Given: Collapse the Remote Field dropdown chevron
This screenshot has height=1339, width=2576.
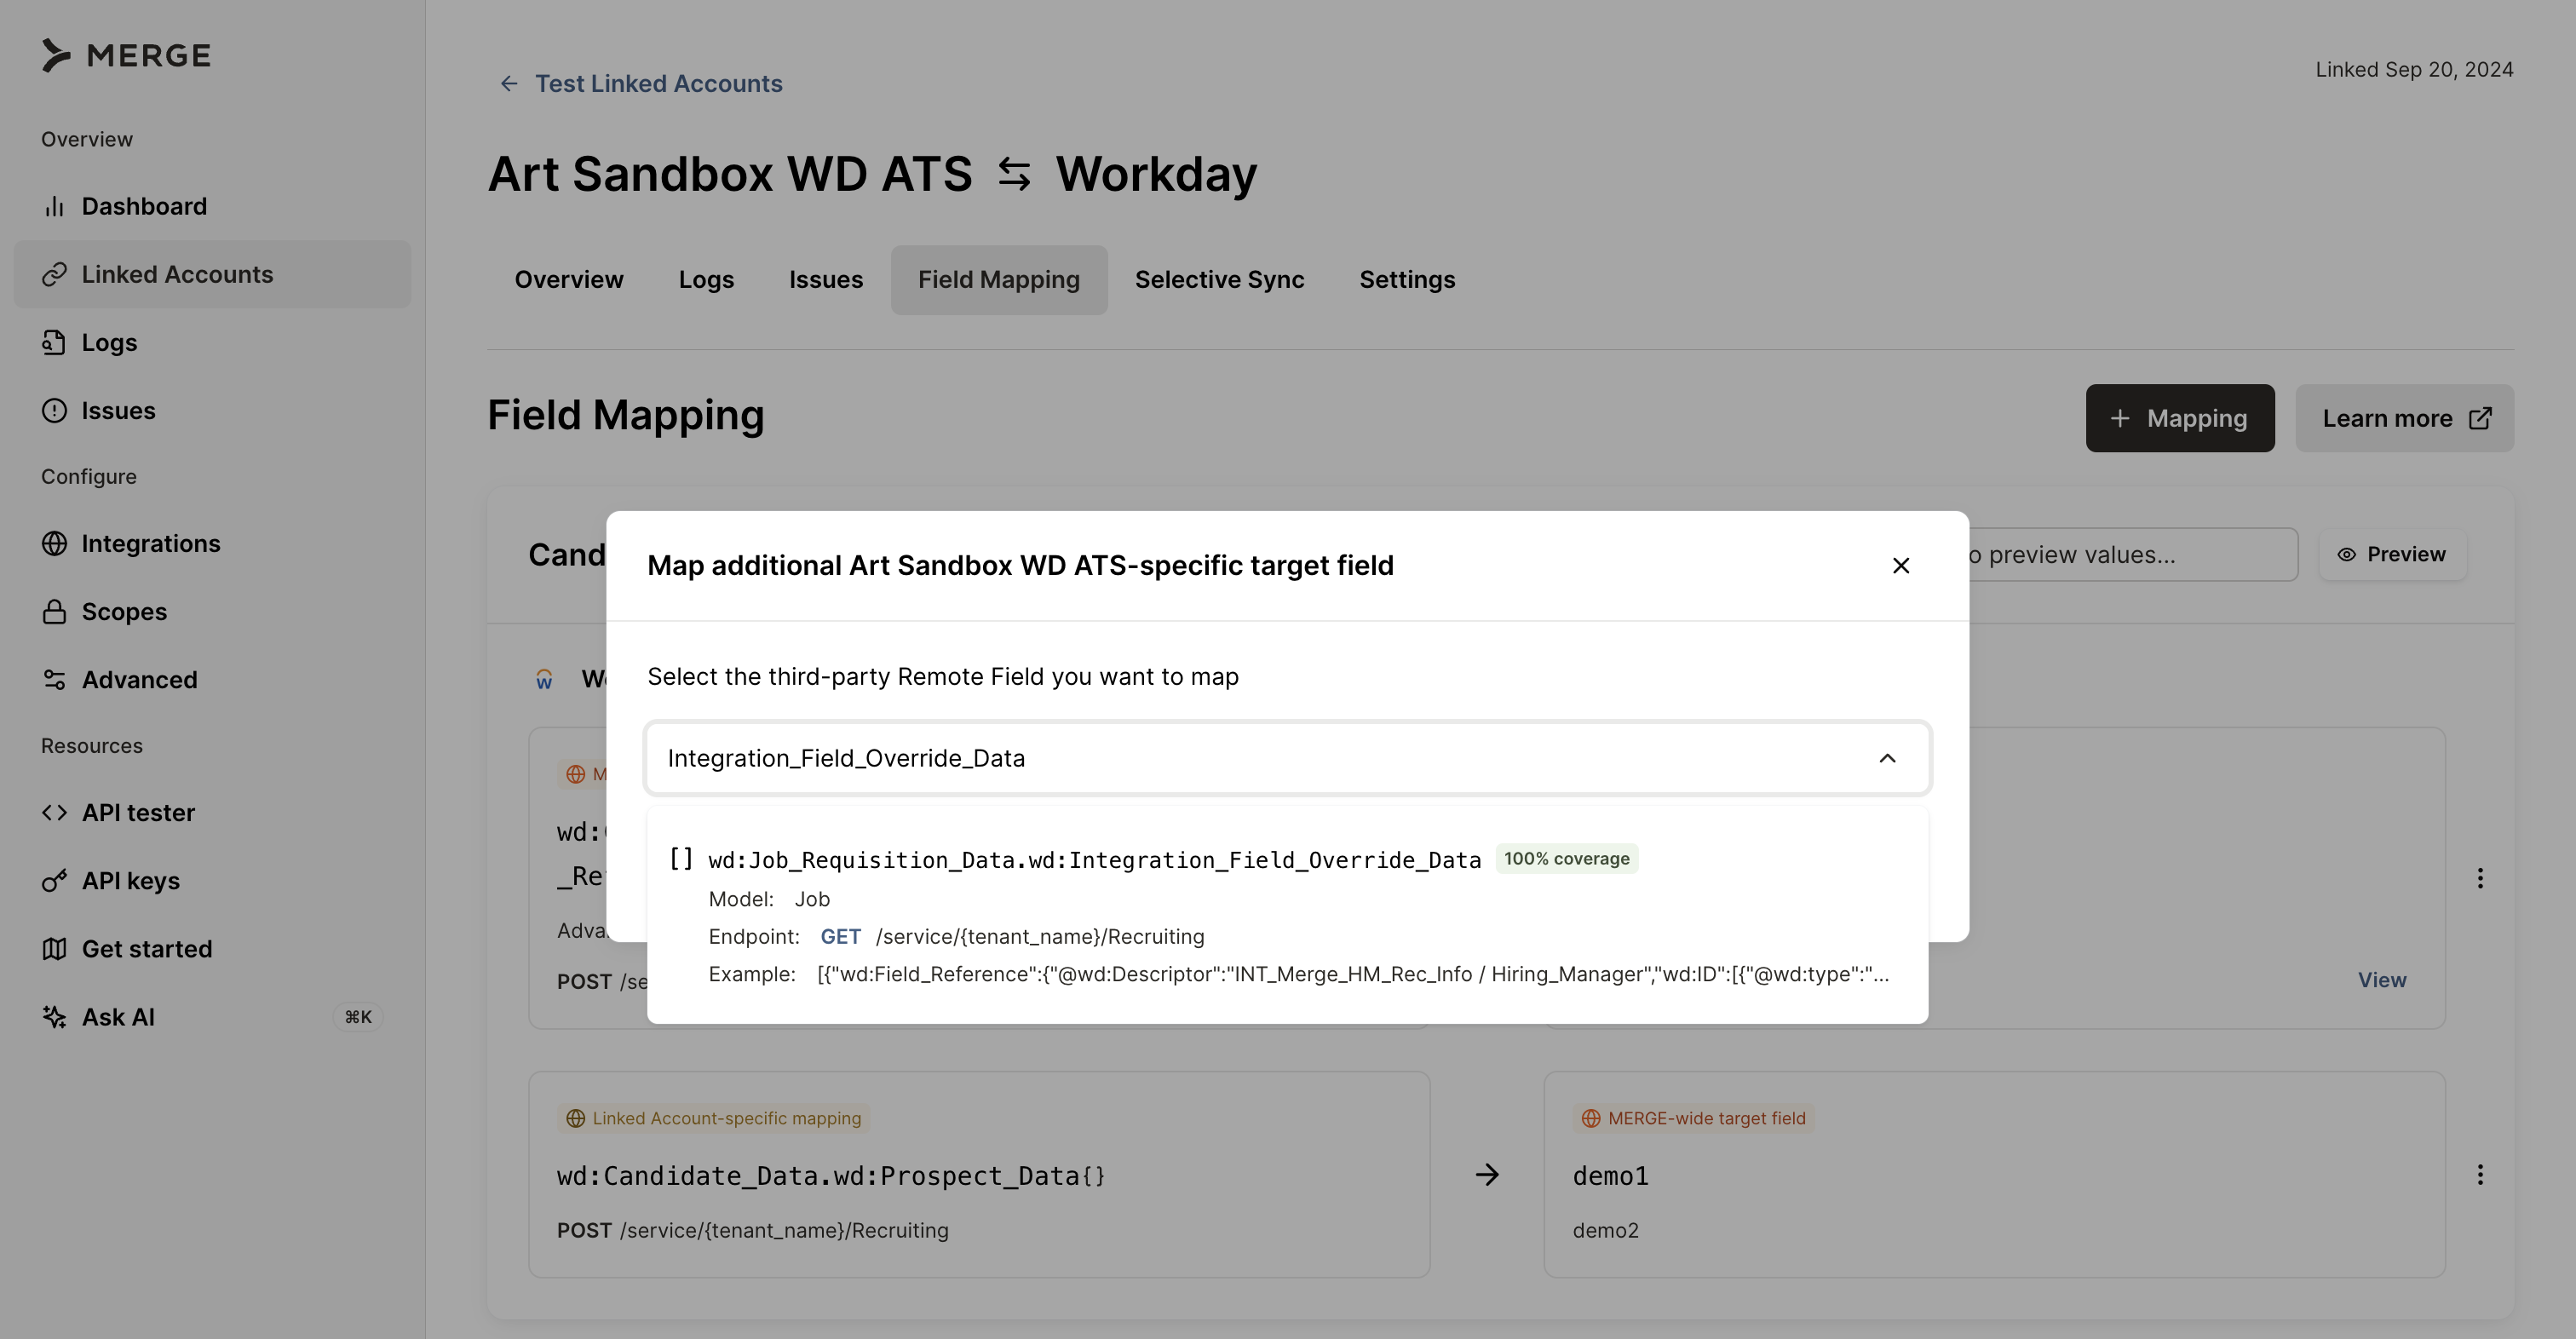Looking at the screenshot, I should click(1887, 759).
